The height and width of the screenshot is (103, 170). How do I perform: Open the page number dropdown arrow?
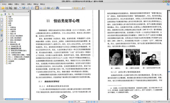click(86, 102)
